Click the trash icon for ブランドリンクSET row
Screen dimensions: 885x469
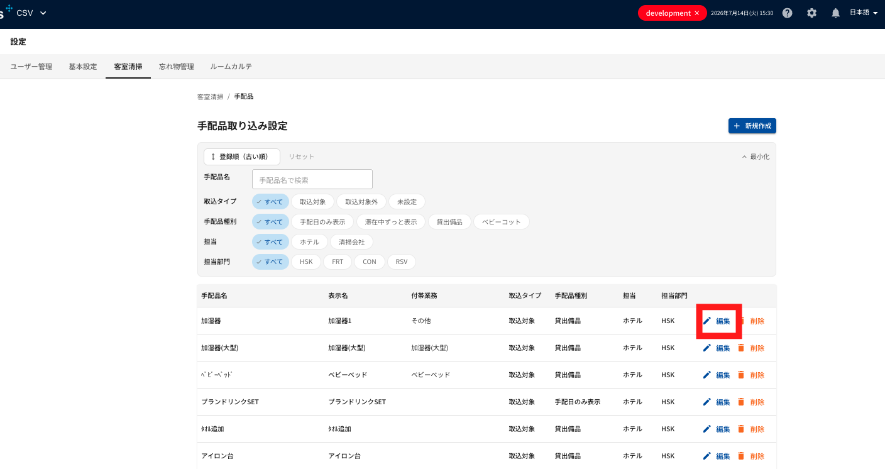(x=740, y=402)
